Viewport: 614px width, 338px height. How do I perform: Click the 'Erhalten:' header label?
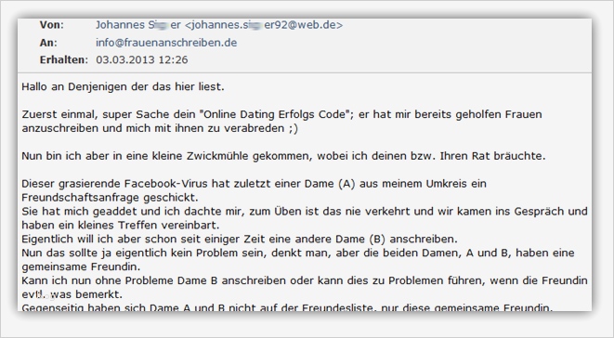64,59
